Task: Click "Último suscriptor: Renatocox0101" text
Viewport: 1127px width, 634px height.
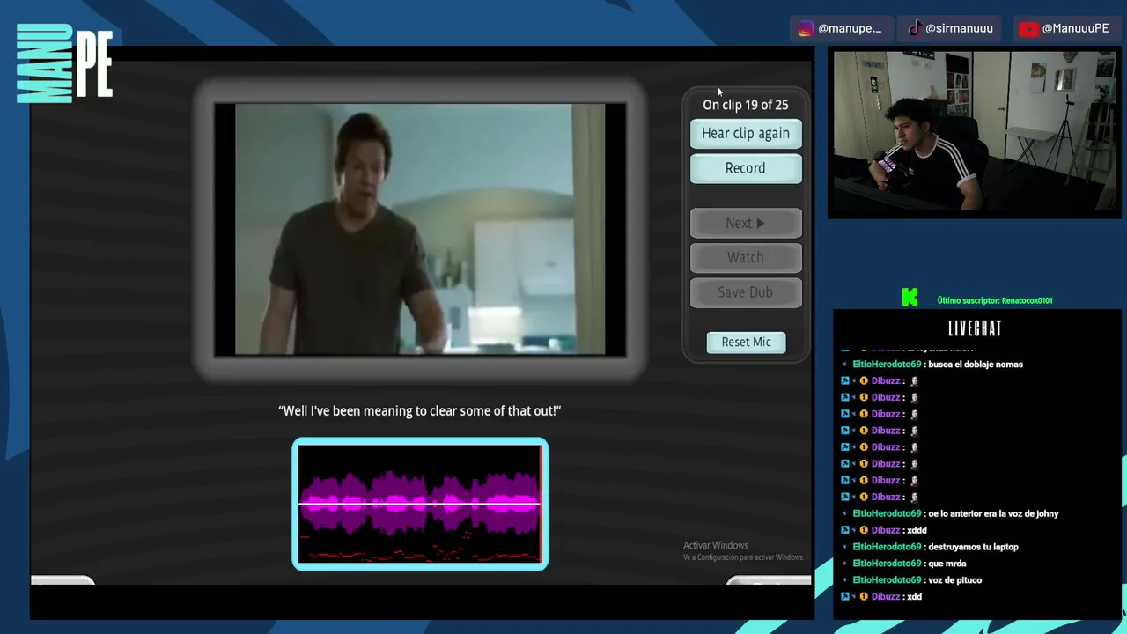Action: [995, 301]
